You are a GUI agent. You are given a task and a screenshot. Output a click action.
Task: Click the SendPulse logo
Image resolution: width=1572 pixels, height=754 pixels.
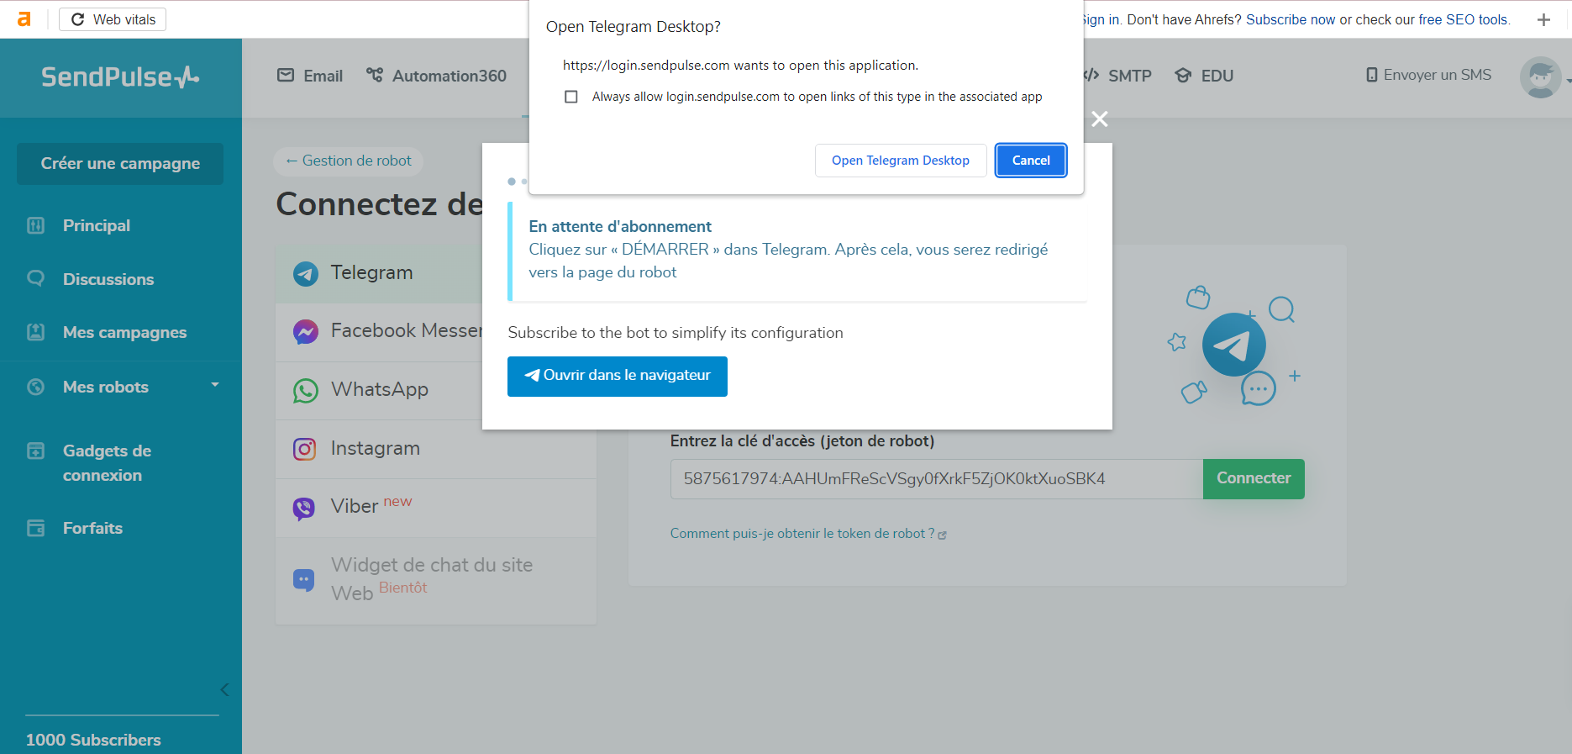(x=120, y=77)
